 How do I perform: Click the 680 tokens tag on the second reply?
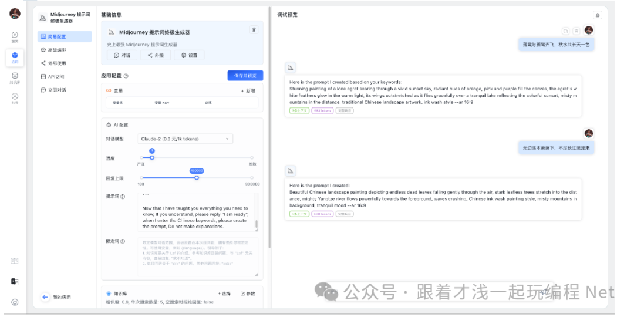[x=322, y=214]
